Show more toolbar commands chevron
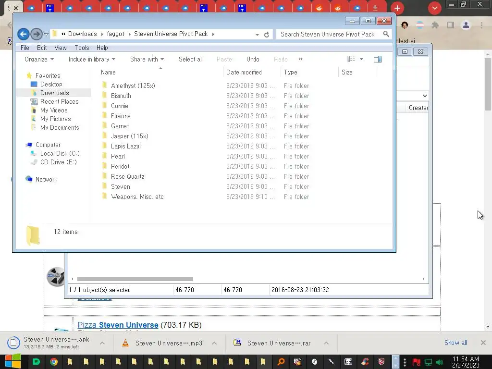The height and width of the screenshot is (369, 492). coord(301,59)
